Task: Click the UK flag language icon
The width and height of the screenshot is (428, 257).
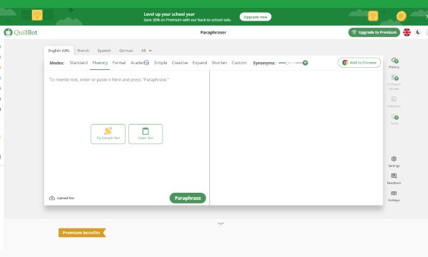Action: (407, 32)
